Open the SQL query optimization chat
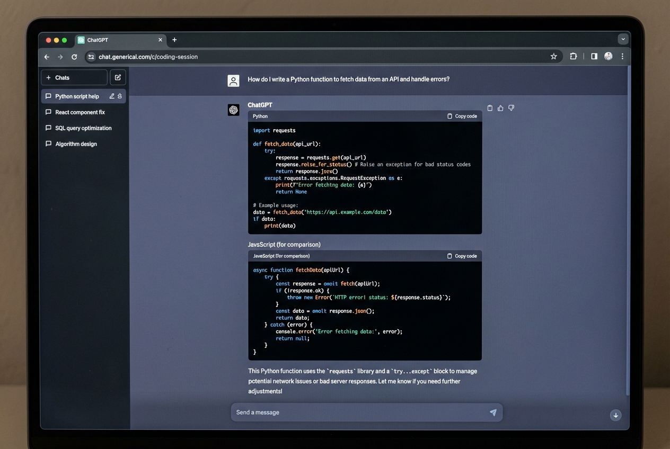This screenshot has height=449, width=670. pos(83,128)
